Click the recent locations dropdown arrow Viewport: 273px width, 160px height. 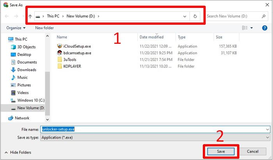pyautogui.click(x=23, y=16)
